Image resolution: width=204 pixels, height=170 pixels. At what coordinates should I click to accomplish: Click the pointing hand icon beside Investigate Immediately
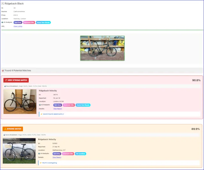pyautogui.click(x=41, y=114)
